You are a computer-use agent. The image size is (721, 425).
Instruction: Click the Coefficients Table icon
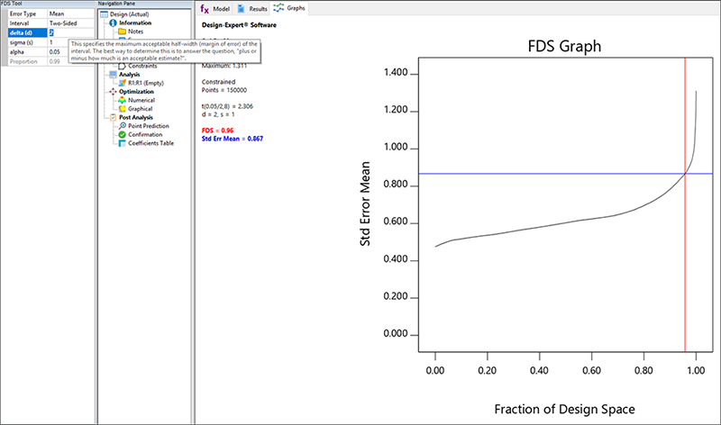121,142
